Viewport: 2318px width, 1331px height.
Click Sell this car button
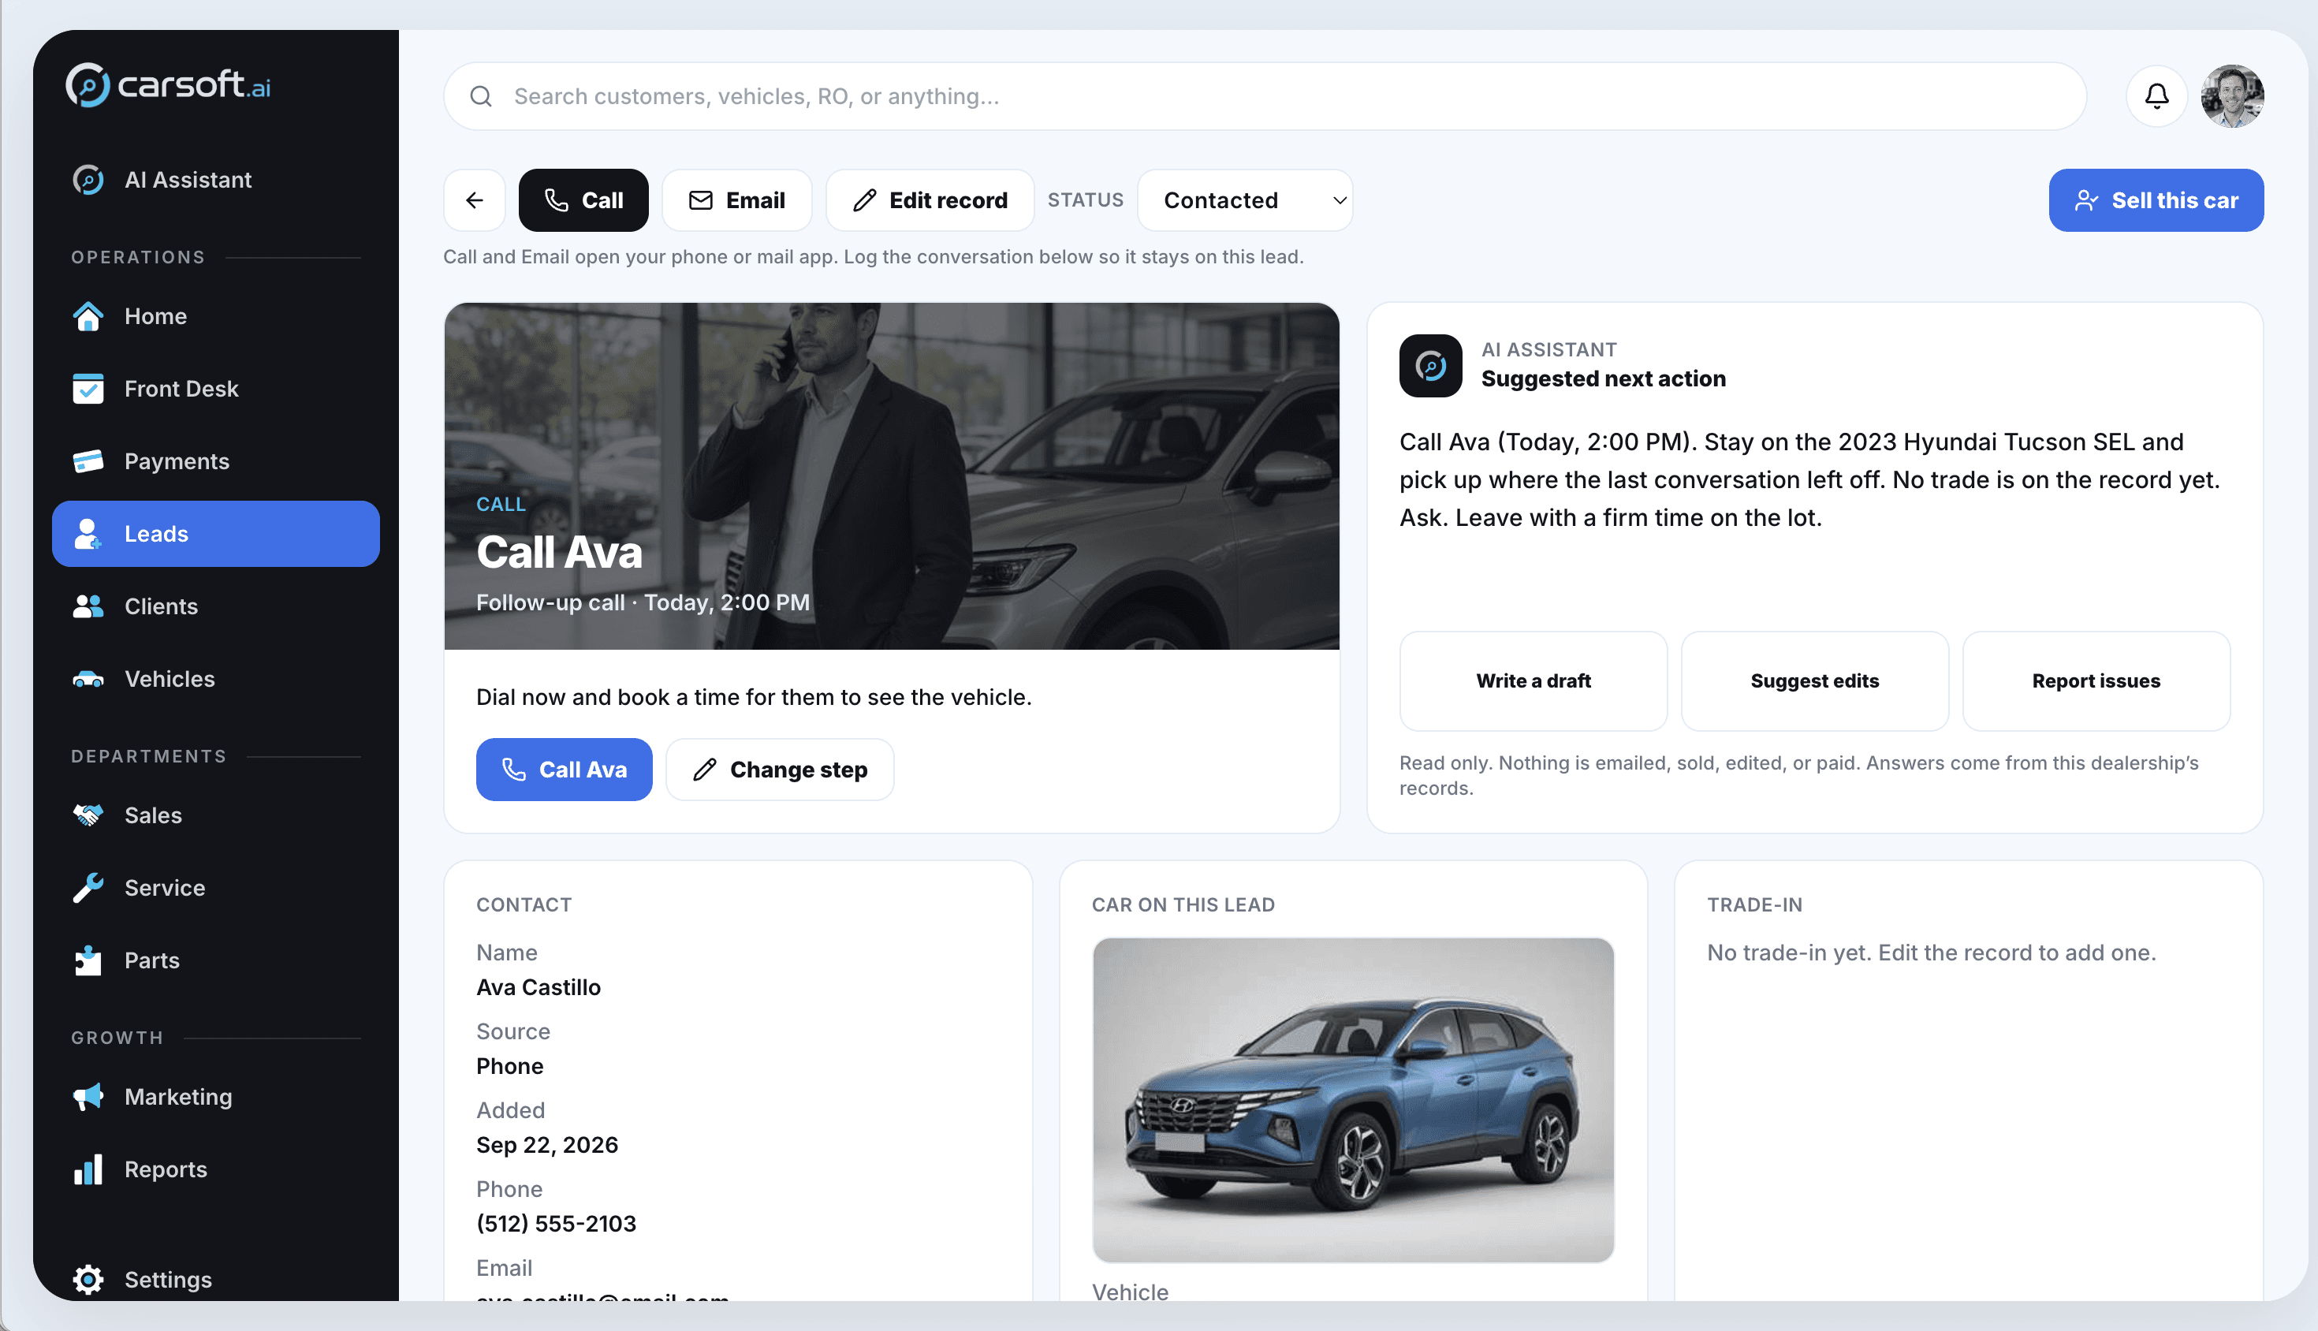coord(2156,200)
